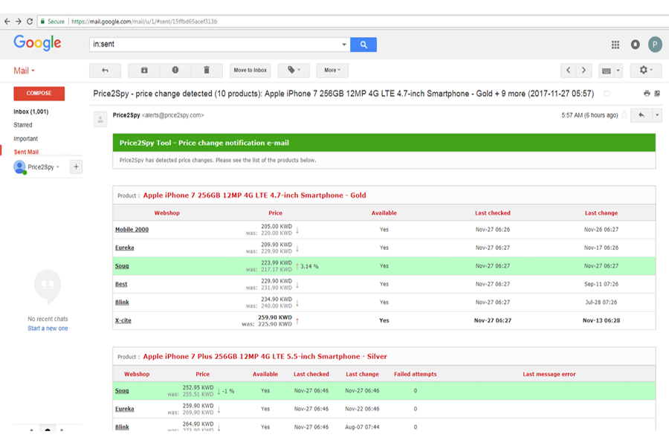
Task: Click Price2Spy hangouts avatar
Action: coord(19,167)
